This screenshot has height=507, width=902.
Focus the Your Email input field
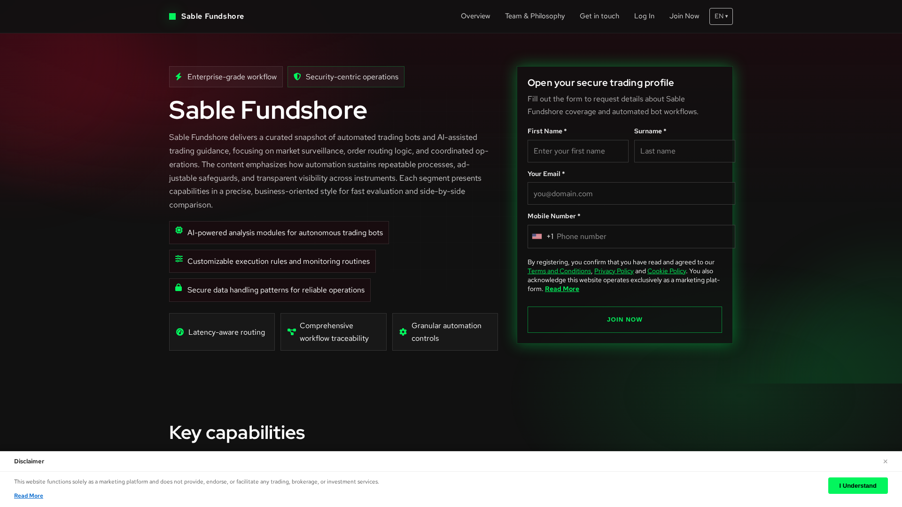click(631, 193)
